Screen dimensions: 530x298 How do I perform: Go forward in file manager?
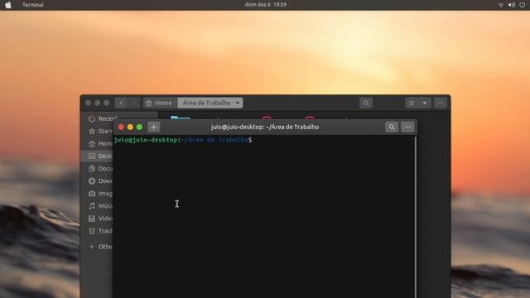[134, 103]
